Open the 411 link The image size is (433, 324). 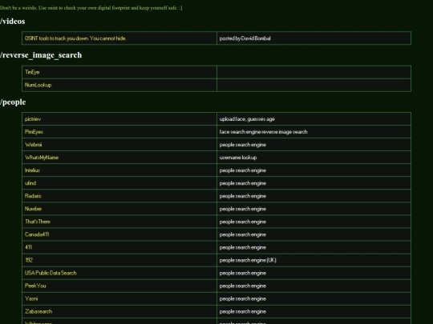click(28, 247)
